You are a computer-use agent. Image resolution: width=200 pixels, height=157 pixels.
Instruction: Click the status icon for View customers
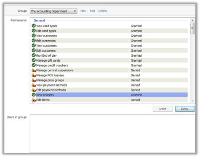[x=34, y=45]
